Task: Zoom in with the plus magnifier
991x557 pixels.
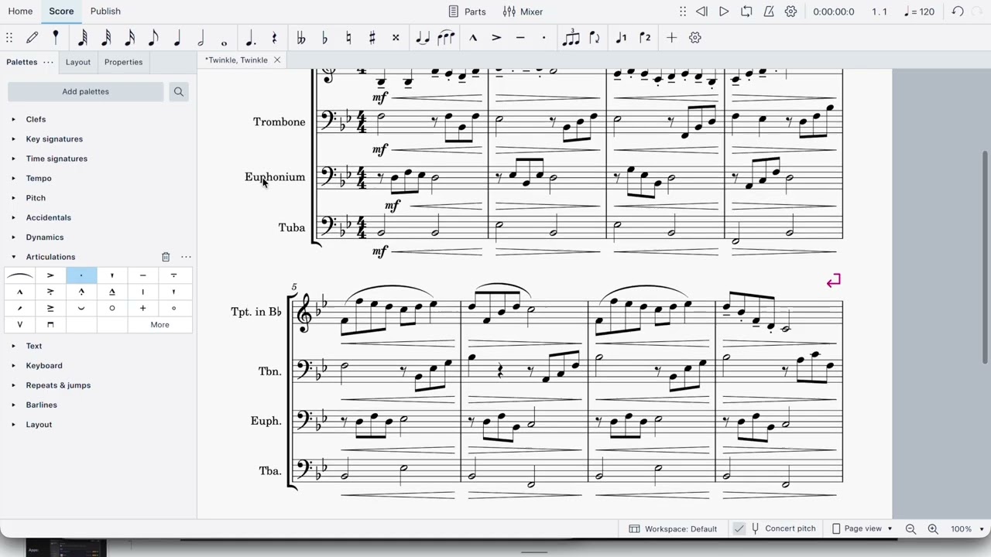Action: click(x=933, y=529)
